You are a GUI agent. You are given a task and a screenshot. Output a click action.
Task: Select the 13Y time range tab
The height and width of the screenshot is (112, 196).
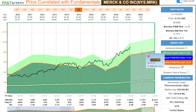[71, 10]
